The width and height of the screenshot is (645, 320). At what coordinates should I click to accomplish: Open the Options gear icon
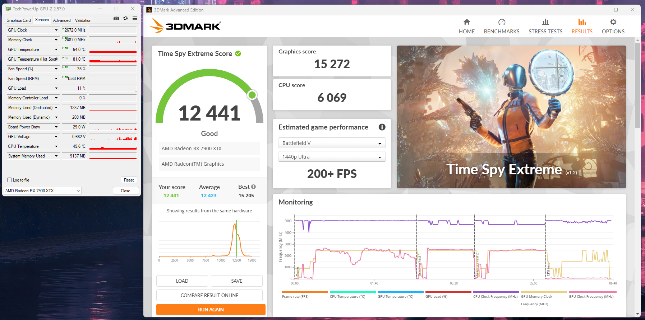pos(613,22)
